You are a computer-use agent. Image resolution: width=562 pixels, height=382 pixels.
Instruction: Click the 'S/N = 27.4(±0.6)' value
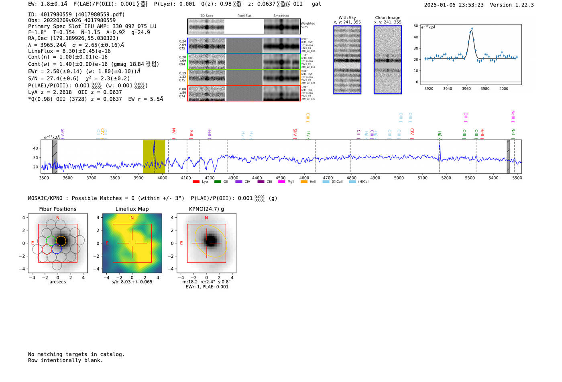click(53, 79)
